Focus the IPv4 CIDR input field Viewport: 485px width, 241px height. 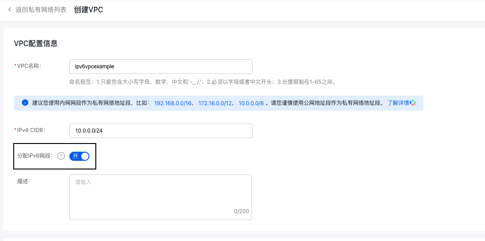pyautogui.click(x=161, y=131)
